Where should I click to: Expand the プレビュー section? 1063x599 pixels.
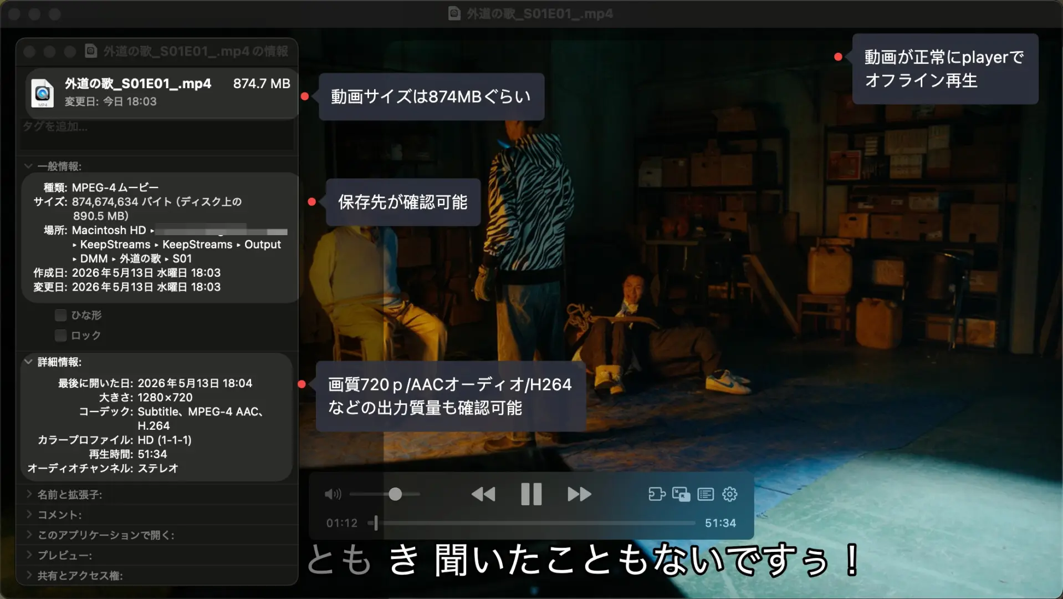tap(29, 555)
